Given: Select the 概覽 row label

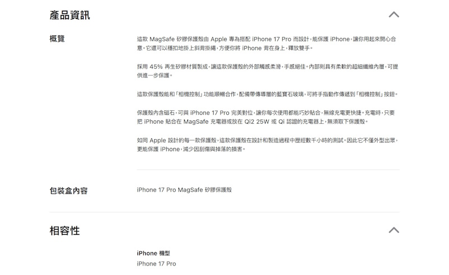Looking at the screenshot, I should click(57, 39).
